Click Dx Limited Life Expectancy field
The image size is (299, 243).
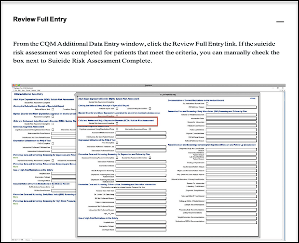(141, 194)
